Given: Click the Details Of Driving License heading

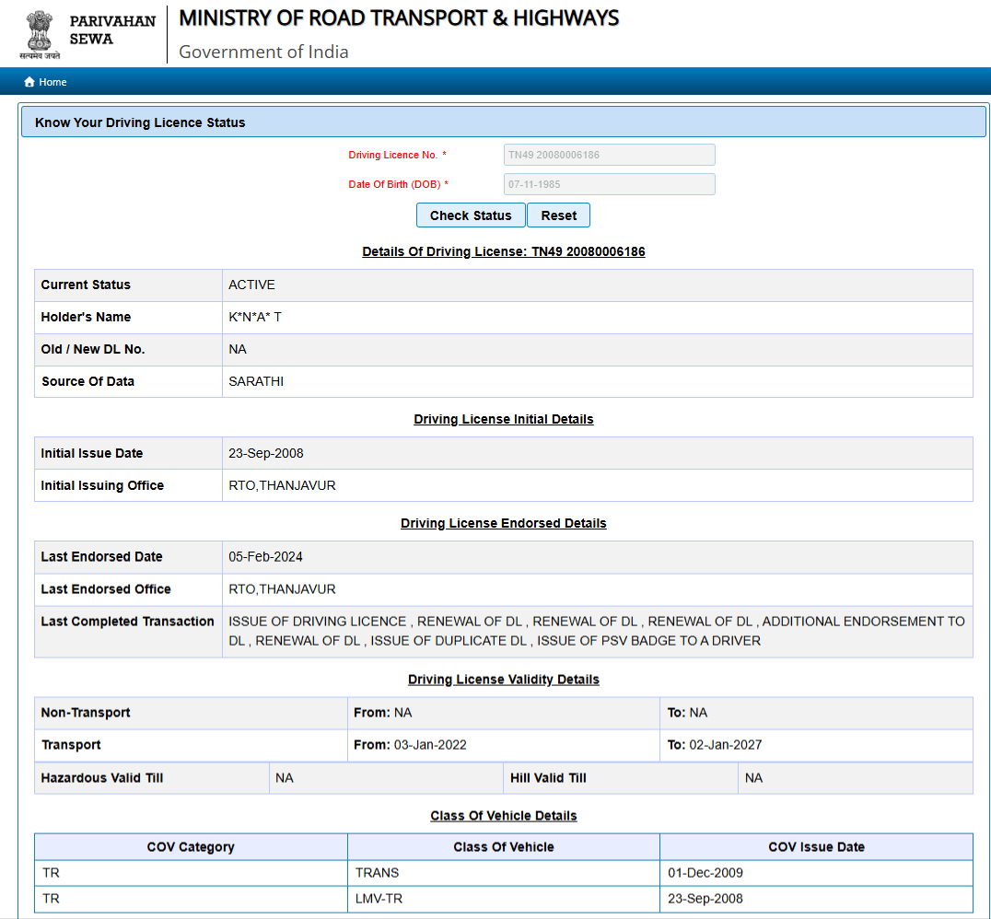Looking at the screenshot, I should pyautogui.click(x=503, y=251).
